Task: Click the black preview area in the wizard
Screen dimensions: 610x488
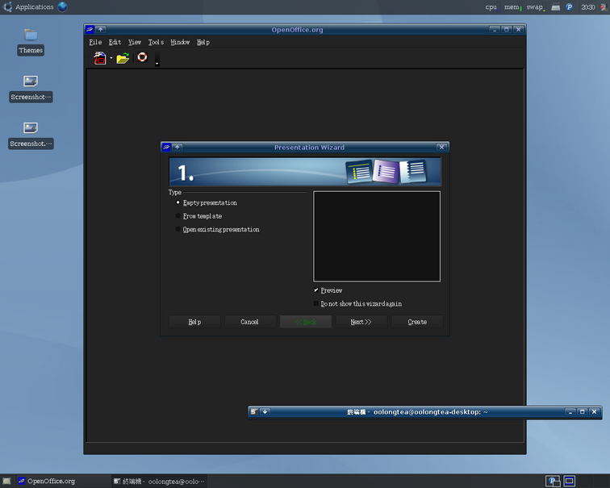Action: [377, 236]
